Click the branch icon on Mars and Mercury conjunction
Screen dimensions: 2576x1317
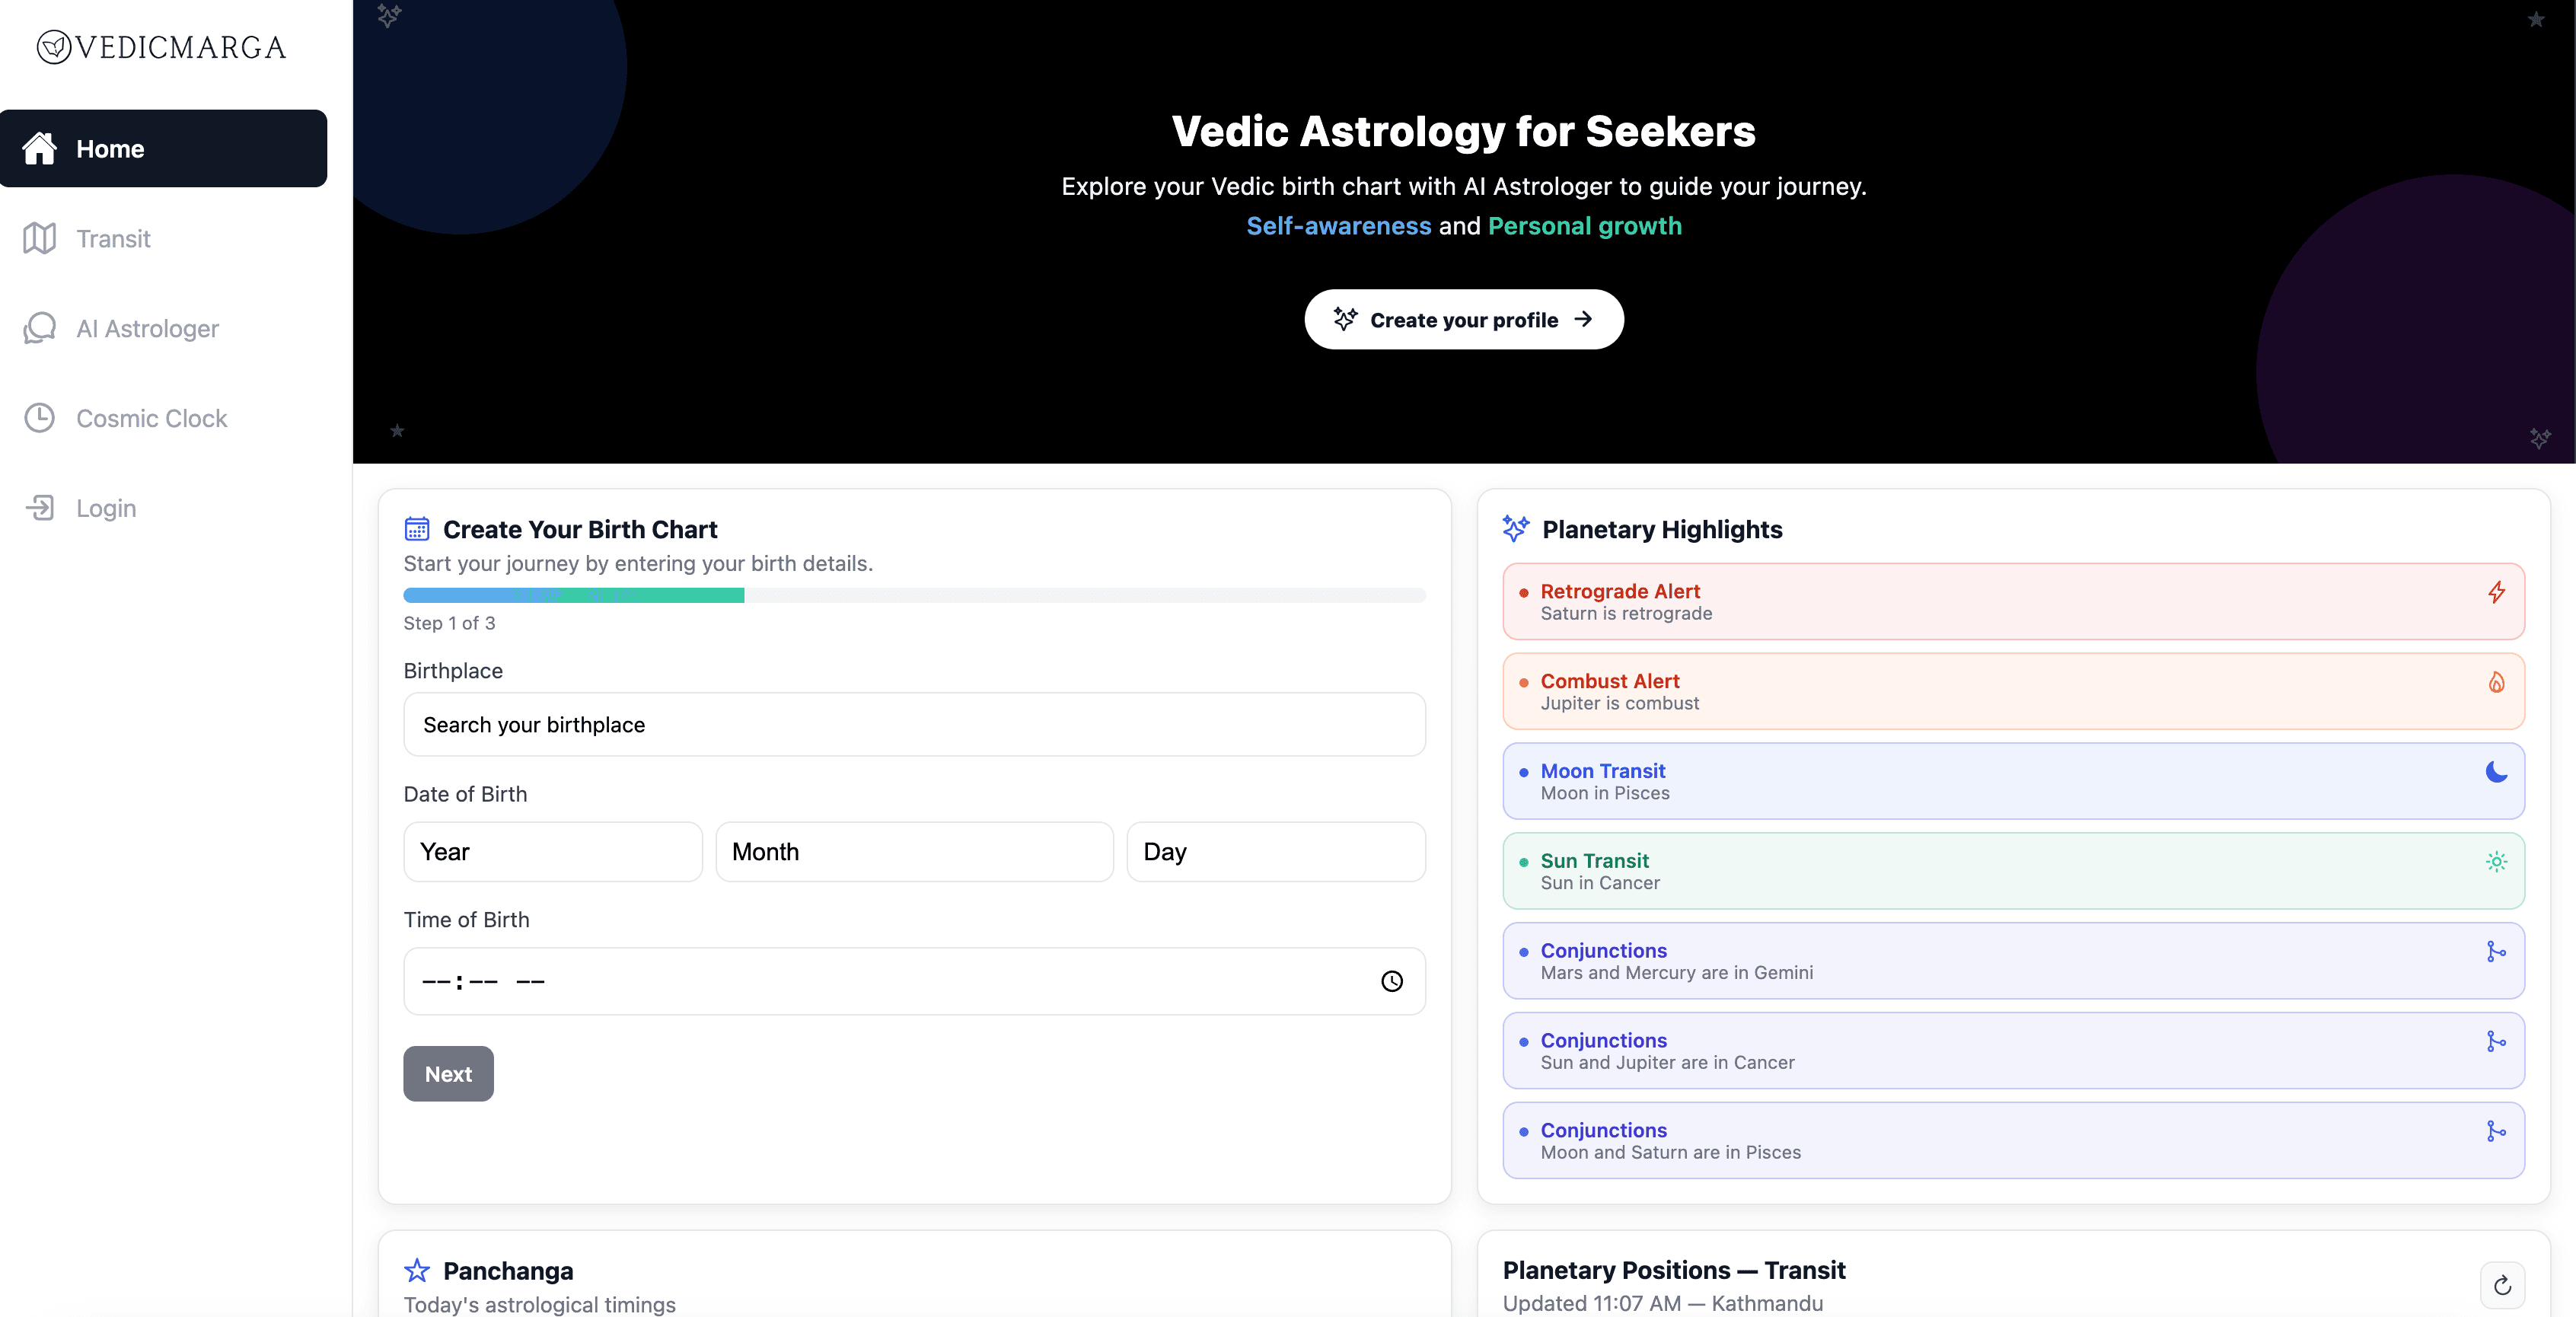click(x=2496, y=951)
